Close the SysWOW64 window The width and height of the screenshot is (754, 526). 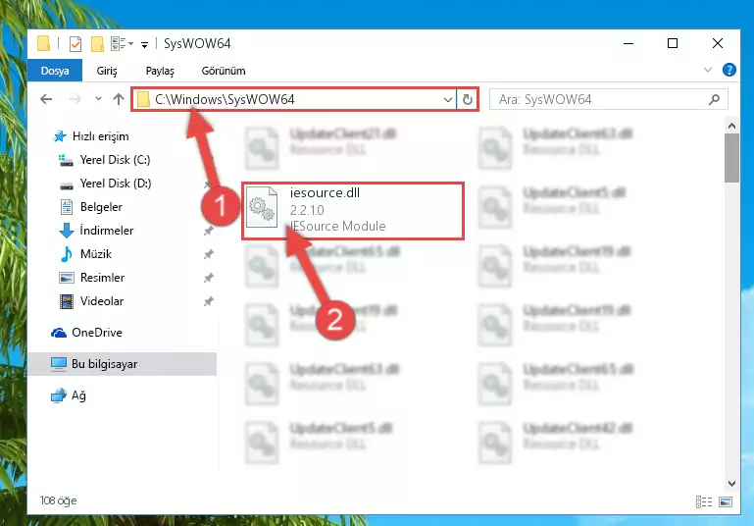point(717,43)
